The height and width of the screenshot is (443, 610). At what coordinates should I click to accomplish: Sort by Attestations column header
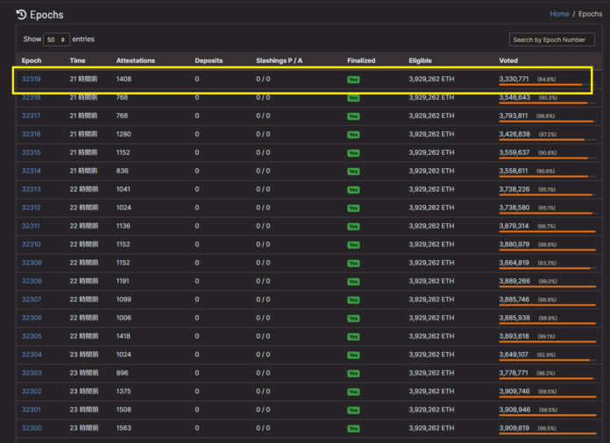tap(136, 60)
